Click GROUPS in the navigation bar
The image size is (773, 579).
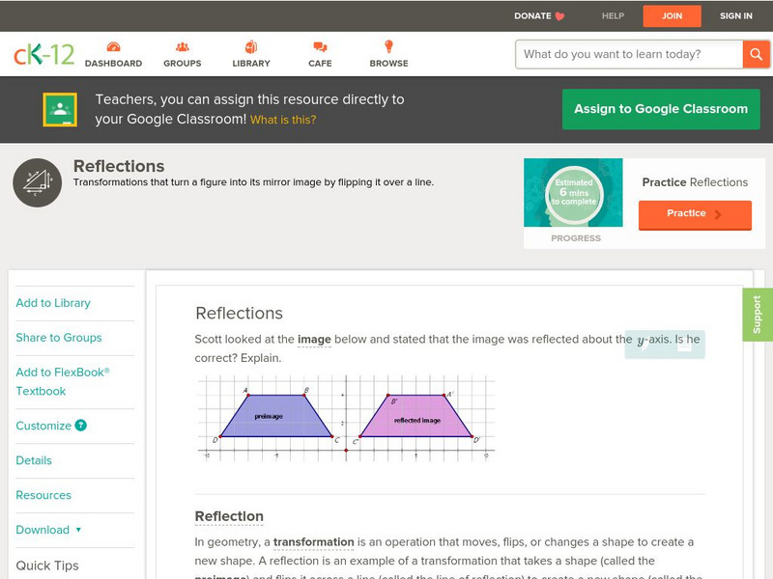tap(183, 64)
